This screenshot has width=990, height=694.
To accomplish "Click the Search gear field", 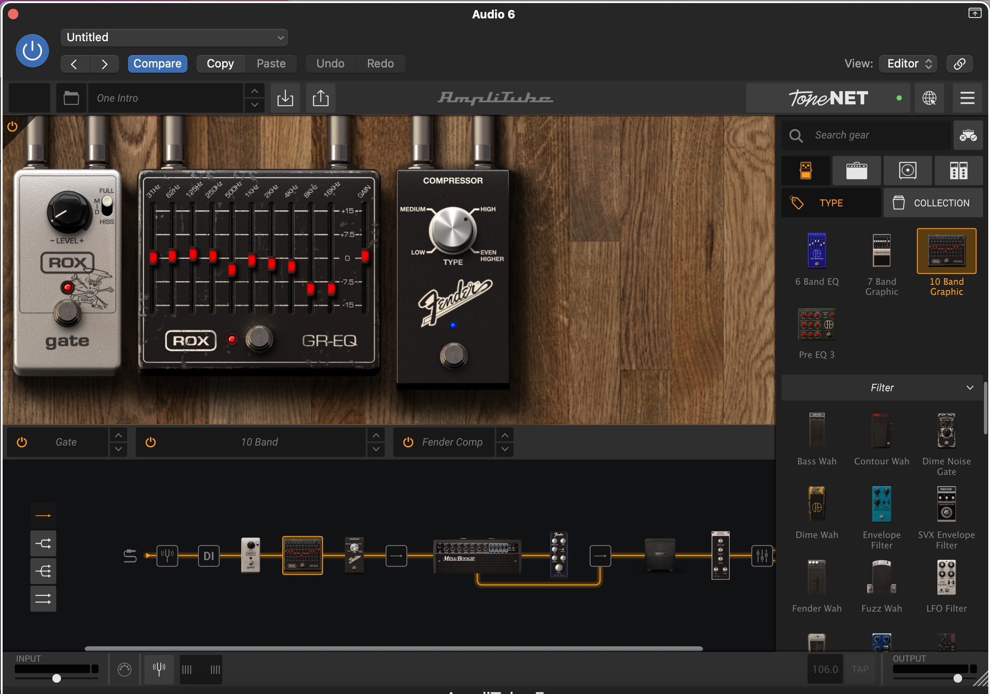I will [x=866, y=135].
